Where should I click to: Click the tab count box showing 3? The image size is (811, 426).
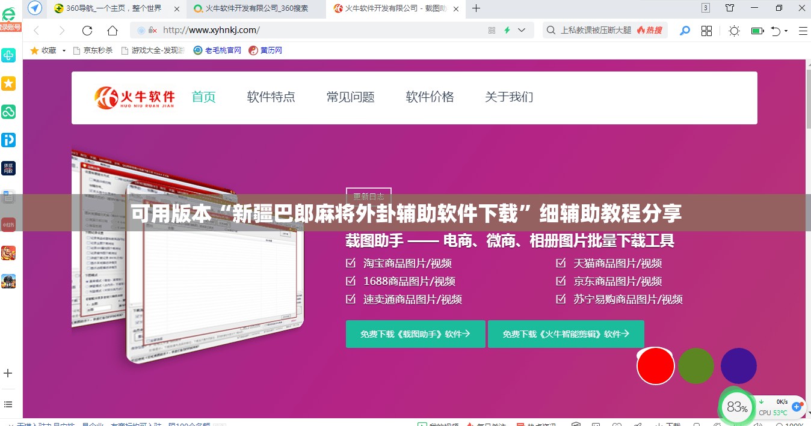706,8
